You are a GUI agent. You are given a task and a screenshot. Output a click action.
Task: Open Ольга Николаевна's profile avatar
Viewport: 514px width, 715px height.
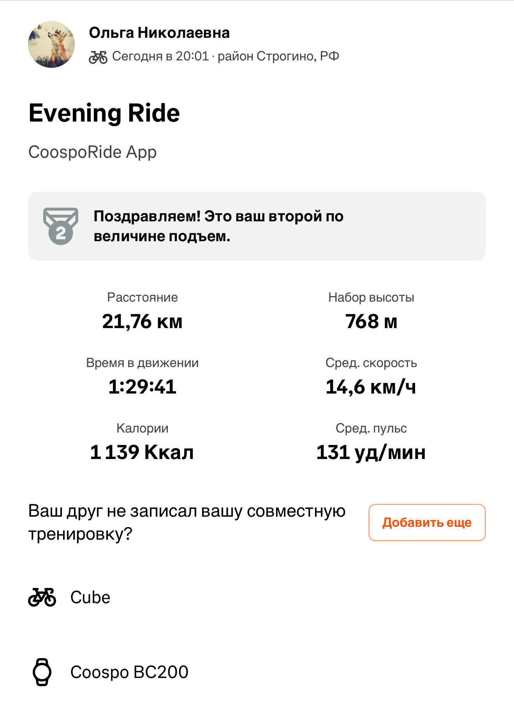[51, 44]
